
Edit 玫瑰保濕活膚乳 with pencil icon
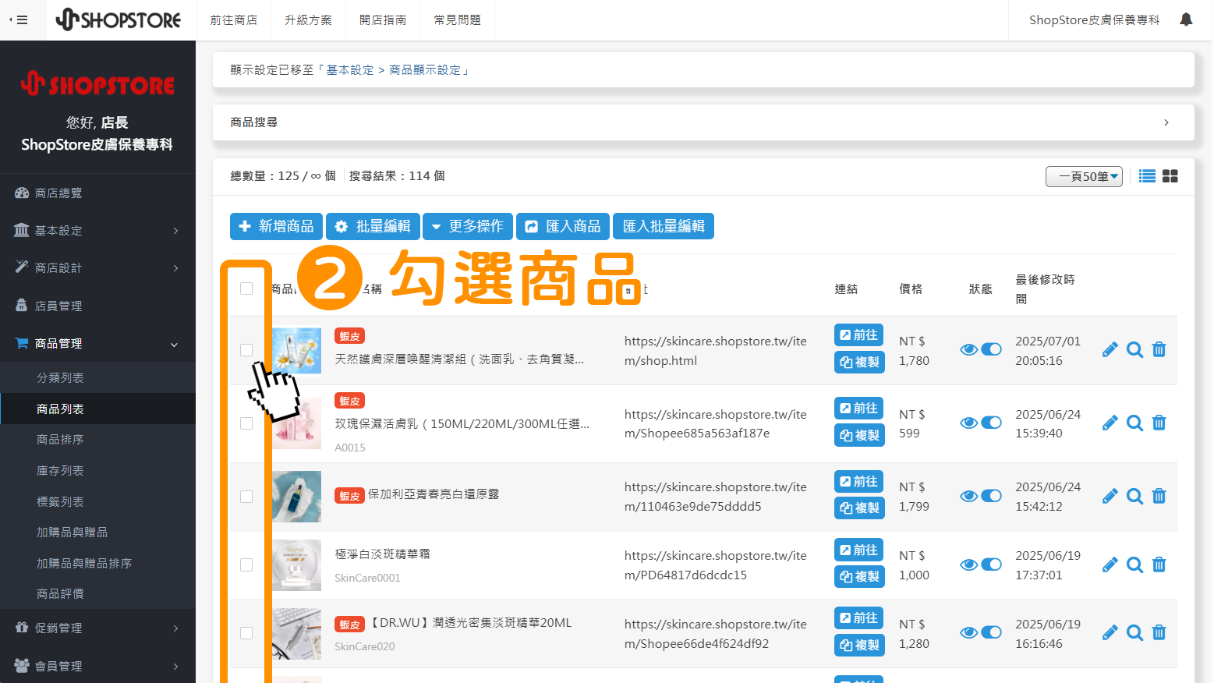pyautogui.click(x=1110, y=423)
